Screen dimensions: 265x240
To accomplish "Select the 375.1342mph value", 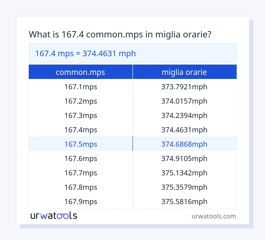I will click(x=184, y=173).
